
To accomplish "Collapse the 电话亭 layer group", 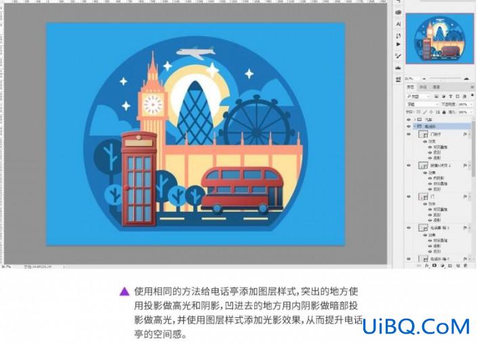I will 415,127.
